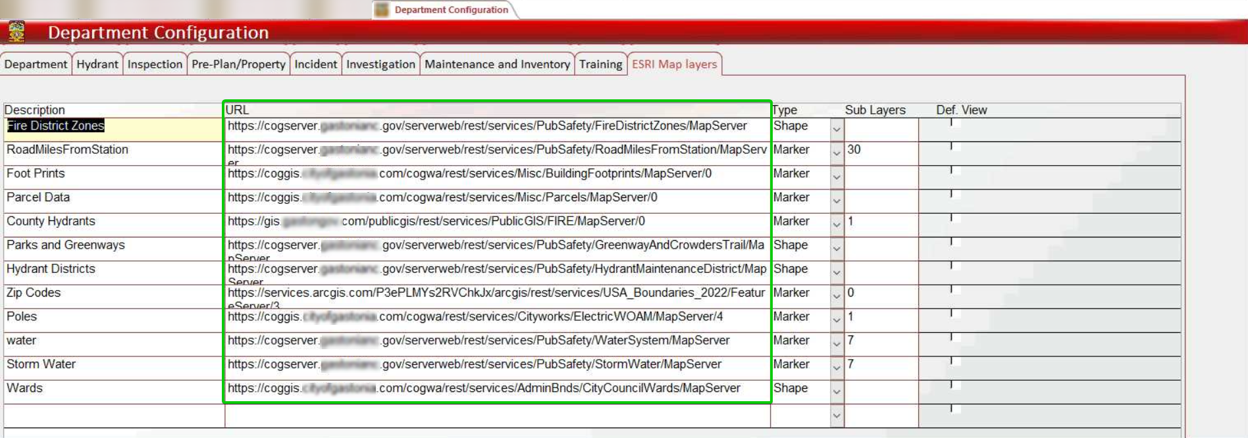Toggle Def. View checkbox for Zip Codes
This screenshot has width=1248, height=438.
coord(955,289)
